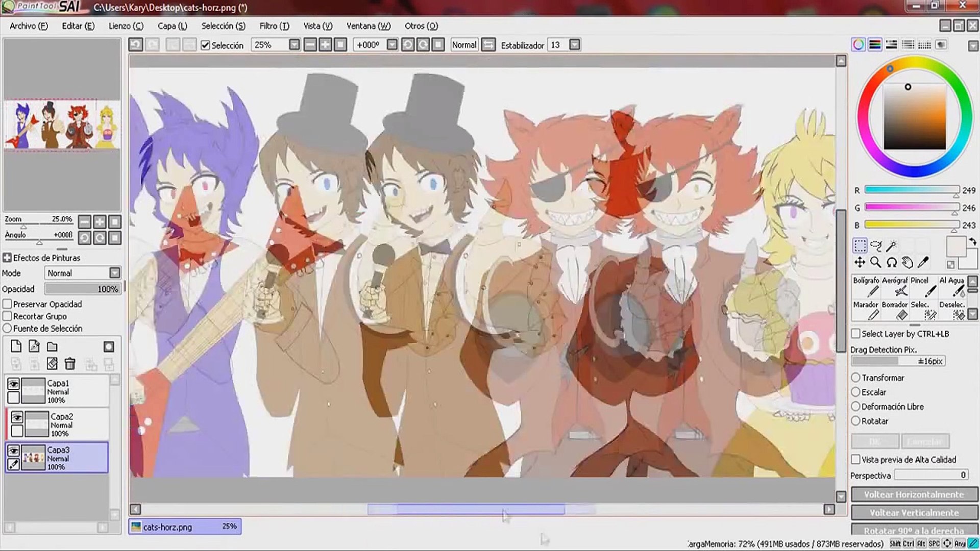Hide the Capa2 layer
The height and width of the screenshot is (551, 980).
pos(17,418)
